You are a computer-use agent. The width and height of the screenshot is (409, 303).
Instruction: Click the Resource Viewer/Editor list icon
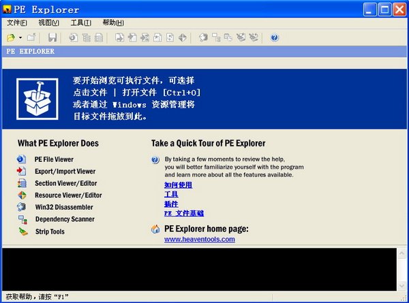click(x=22, y=195)
